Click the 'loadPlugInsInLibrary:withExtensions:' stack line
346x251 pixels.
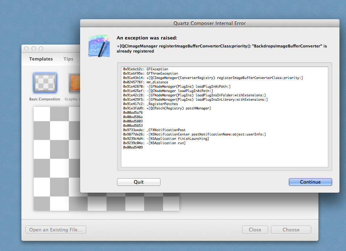point(195,100)
